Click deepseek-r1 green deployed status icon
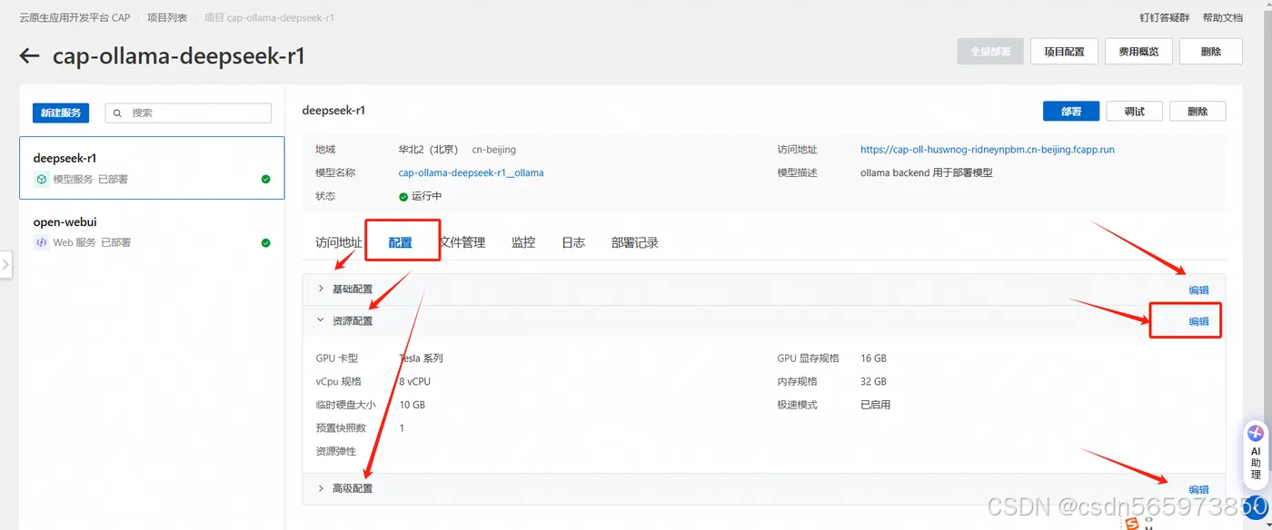Viewport: 1272px width, 530px height. click(265, 179)
